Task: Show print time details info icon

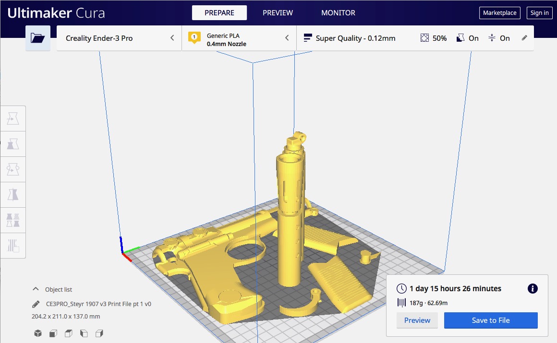Action: [x=533, y=289]
